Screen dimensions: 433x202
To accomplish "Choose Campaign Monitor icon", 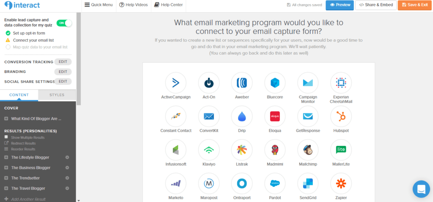I will [308, 83].
